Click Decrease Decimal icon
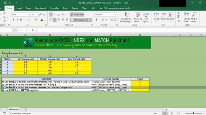This screenshot has width=206, height=115. pos(115,20)
